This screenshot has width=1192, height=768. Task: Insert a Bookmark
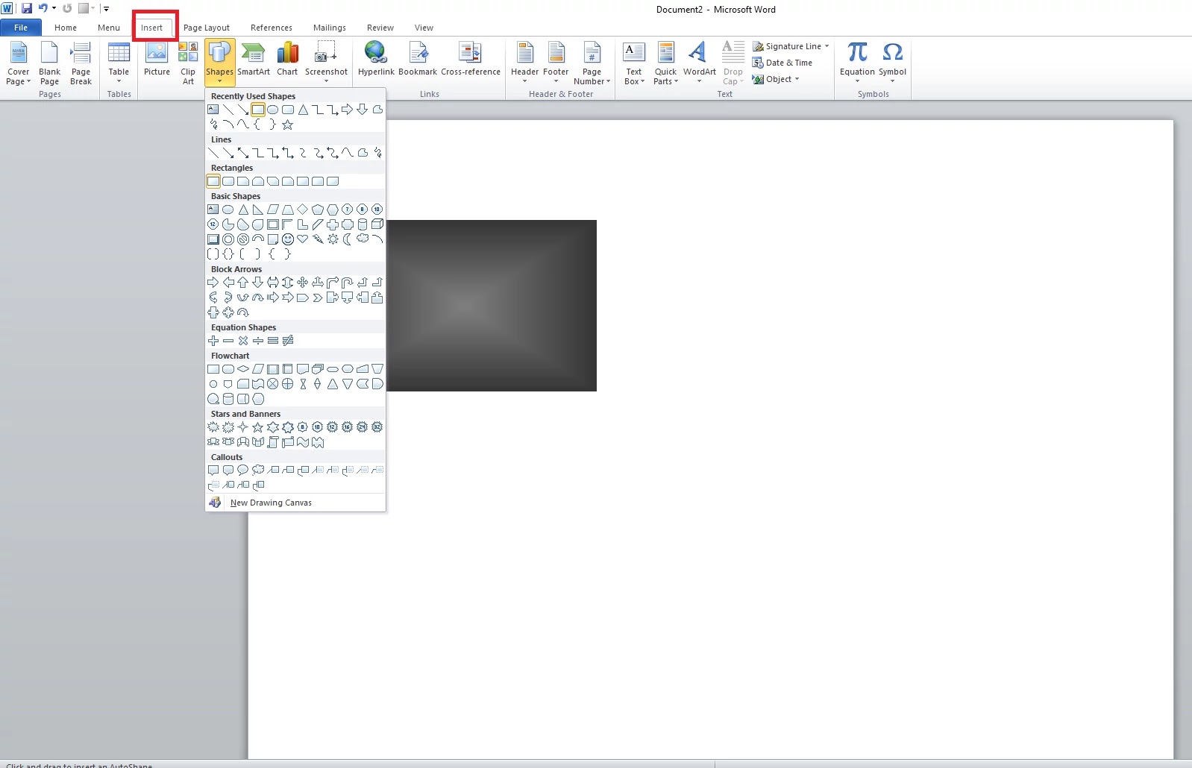click(x=418, y=60)
